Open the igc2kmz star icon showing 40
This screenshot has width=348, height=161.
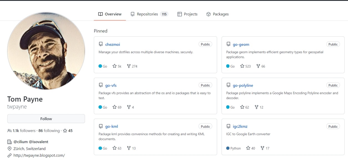pos(248,148)
